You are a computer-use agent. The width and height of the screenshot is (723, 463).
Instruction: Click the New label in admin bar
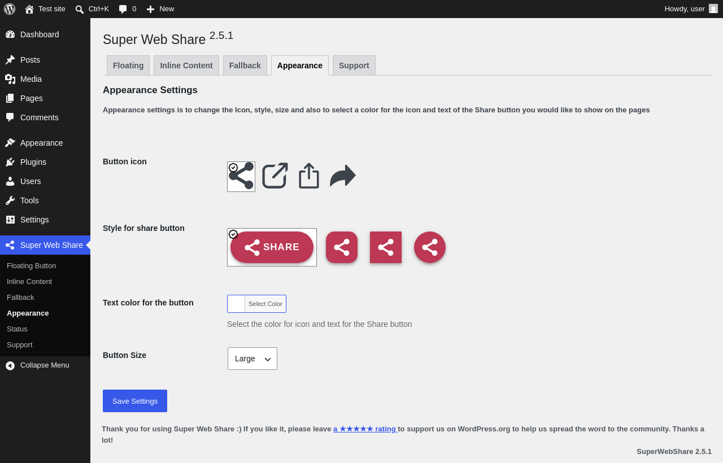tap(167, 9)
